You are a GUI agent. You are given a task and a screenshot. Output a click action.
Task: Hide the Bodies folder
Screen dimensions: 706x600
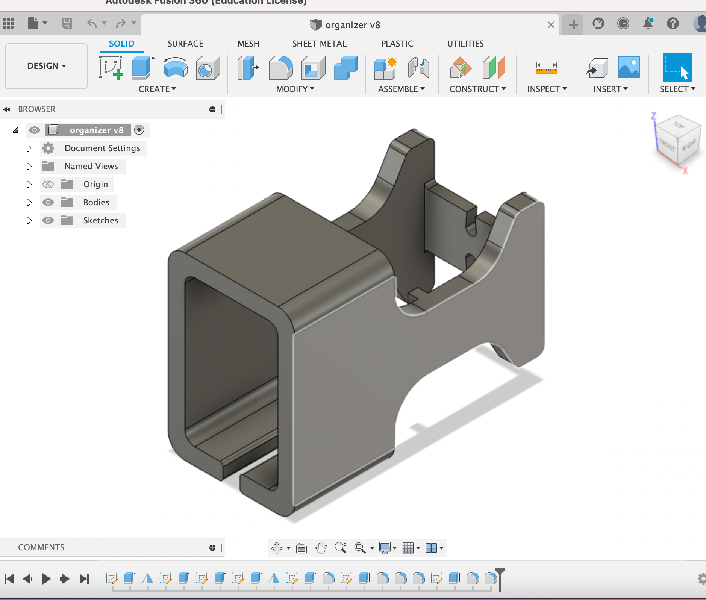[48, 202]
